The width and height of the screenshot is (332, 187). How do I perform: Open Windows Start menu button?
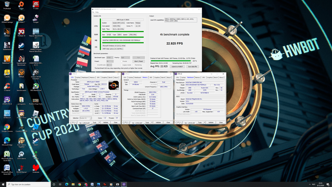[x=4, y=184]
